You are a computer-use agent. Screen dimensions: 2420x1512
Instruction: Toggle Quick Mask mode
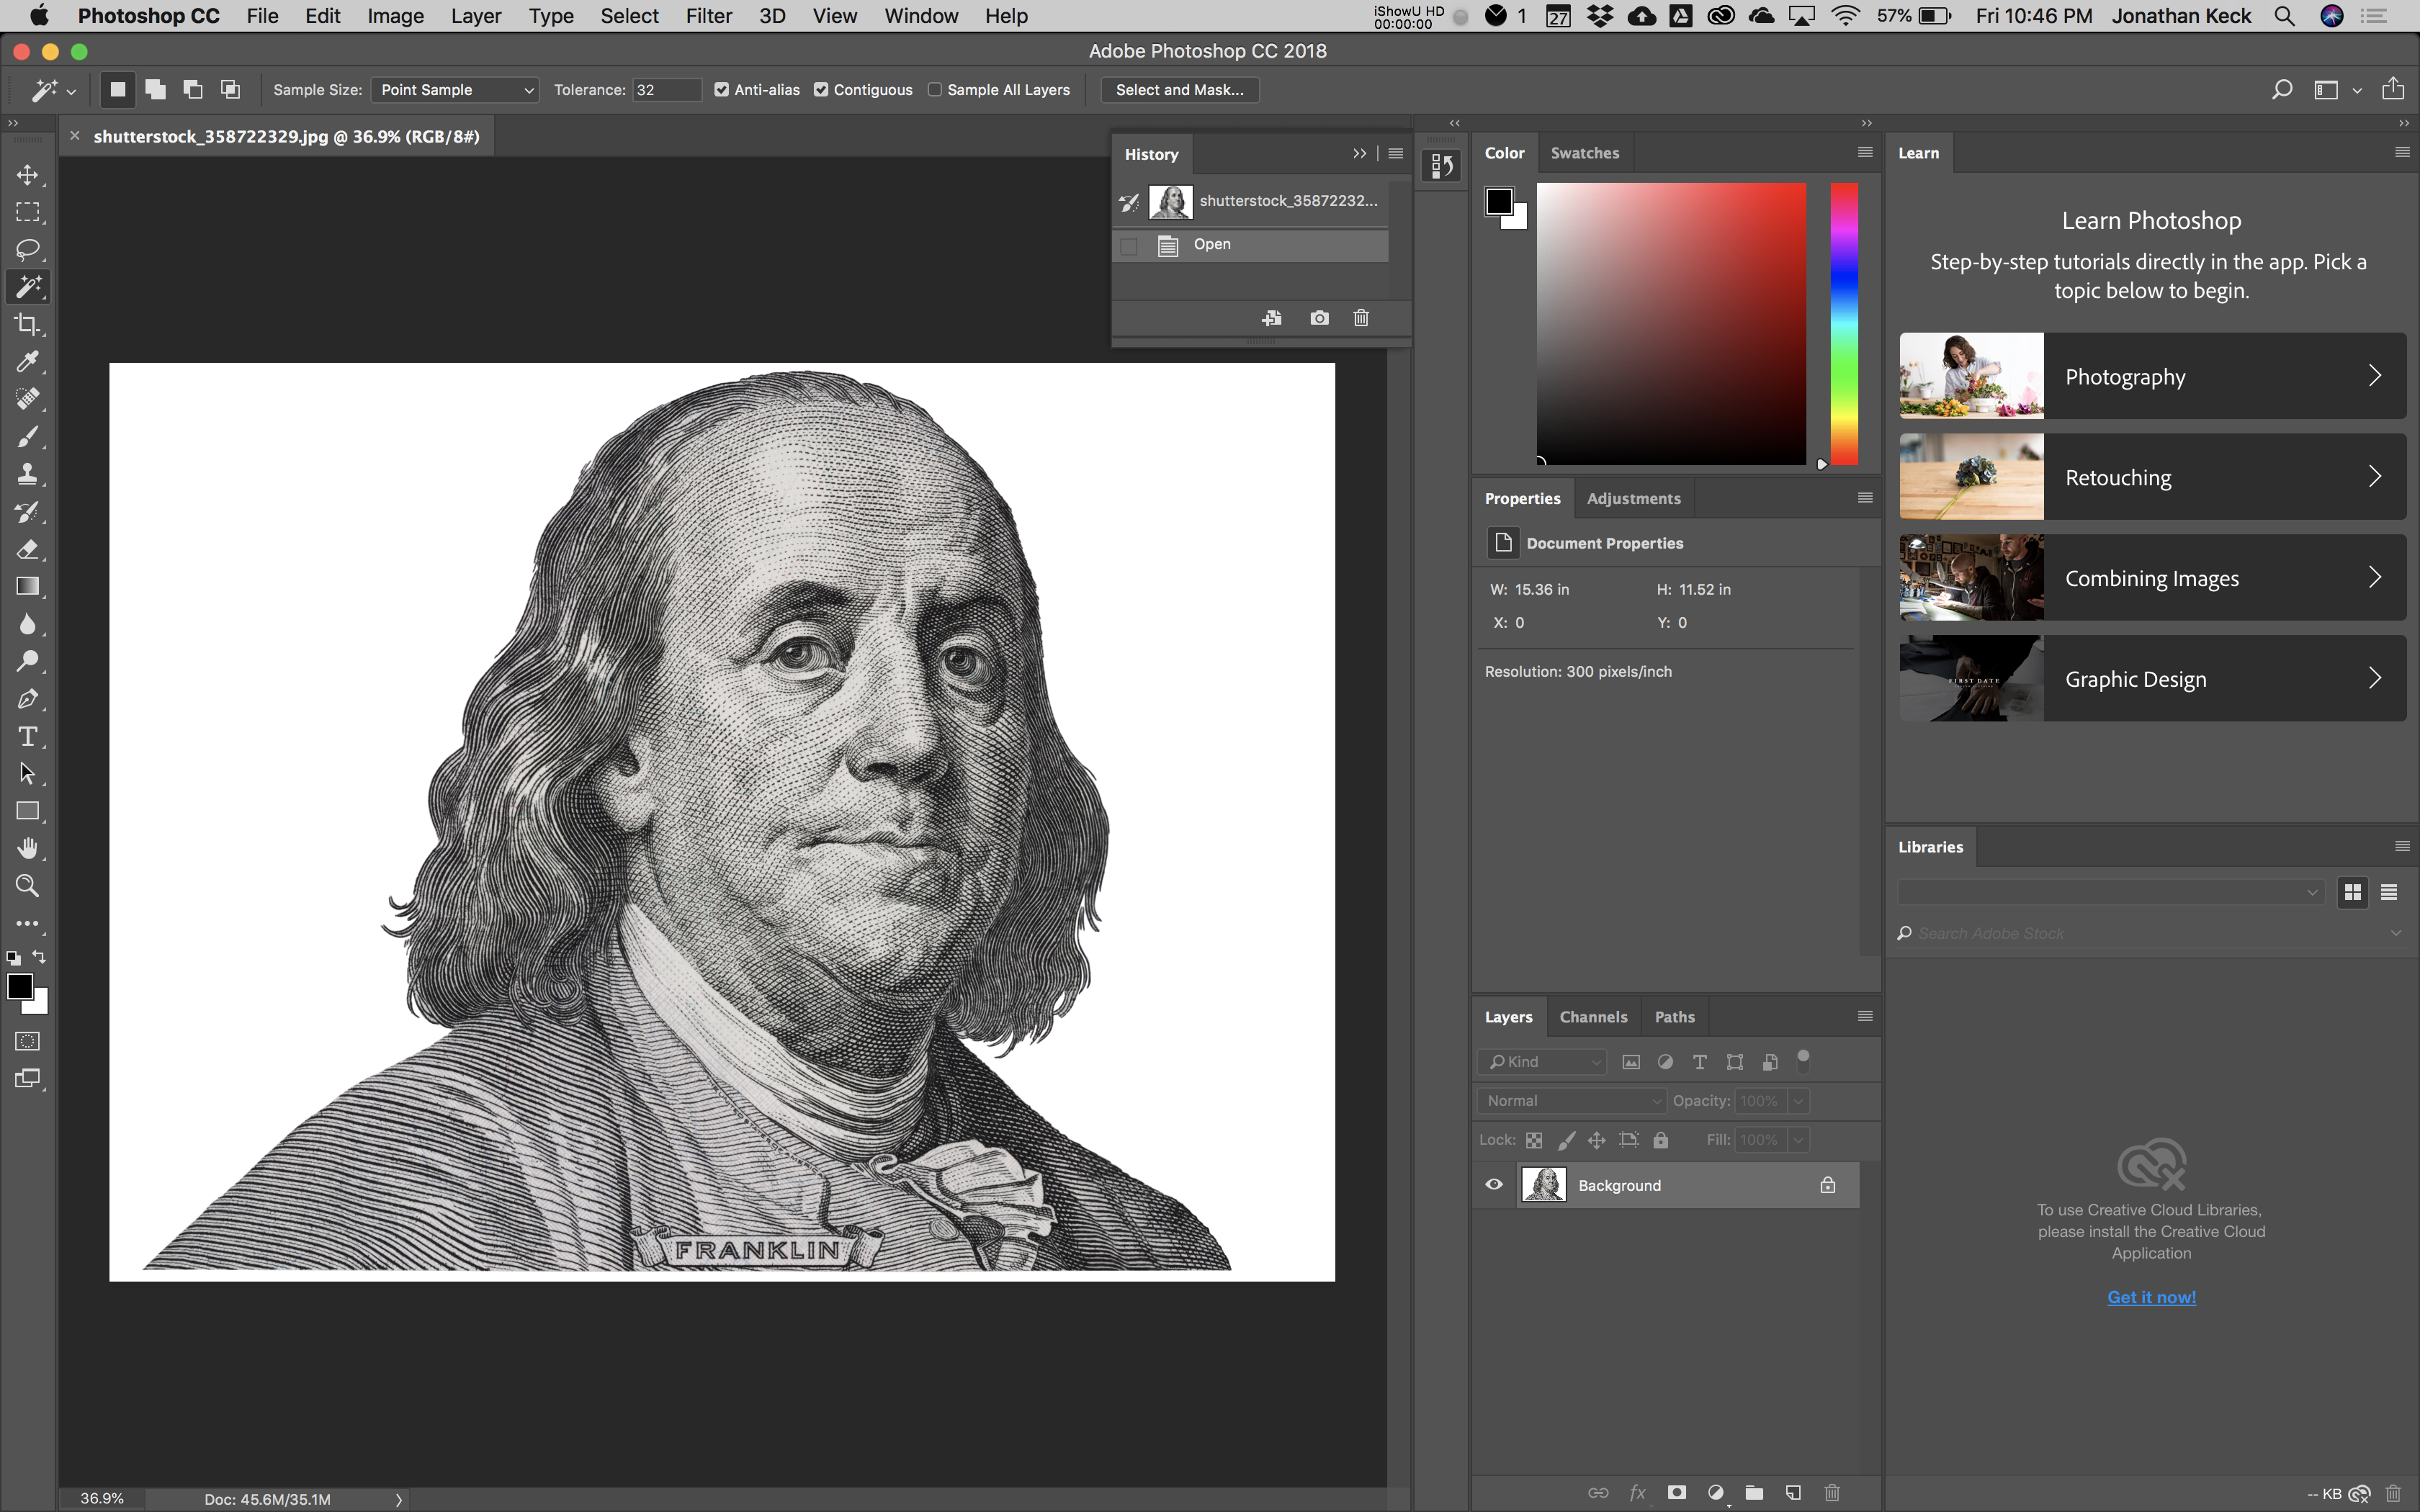coord(27,1041)
